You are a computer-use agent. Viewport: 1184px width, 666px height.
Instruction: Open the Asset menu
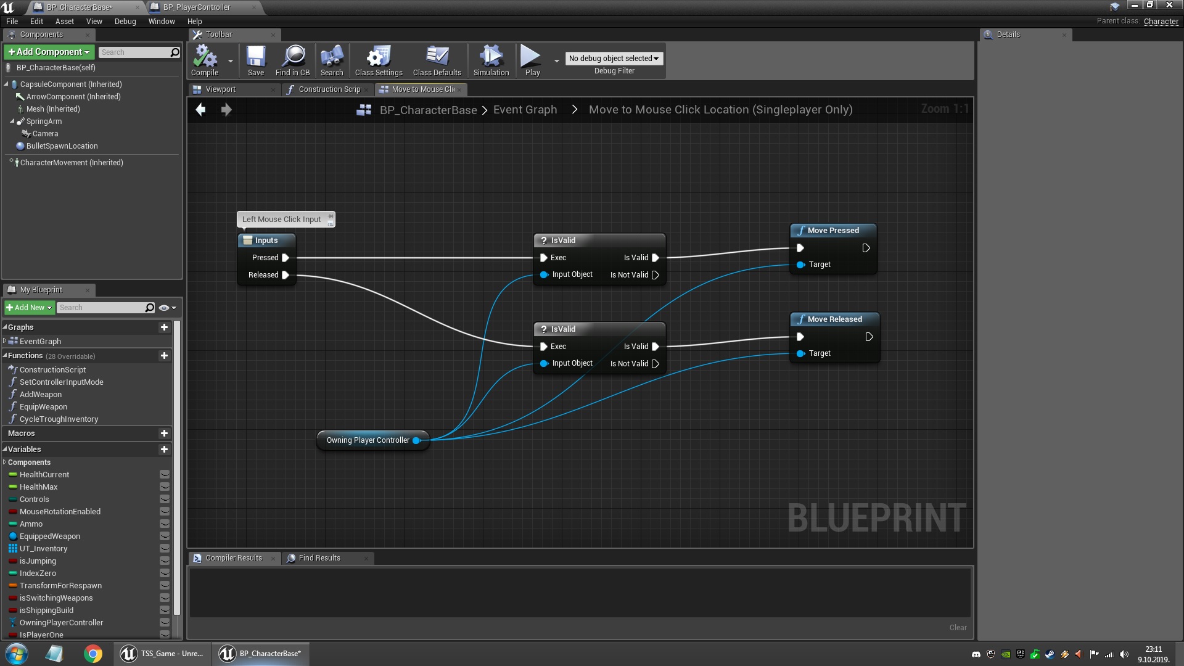tap(64, 21)
